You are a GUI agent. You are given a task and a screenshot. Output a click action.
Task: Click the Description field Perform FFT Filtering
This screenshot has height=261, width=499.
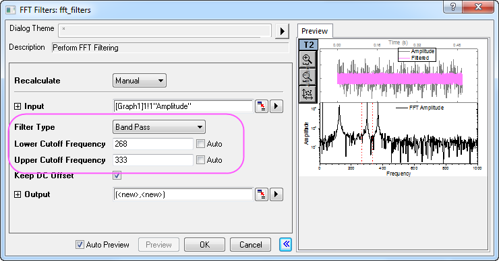coord(170,48)
